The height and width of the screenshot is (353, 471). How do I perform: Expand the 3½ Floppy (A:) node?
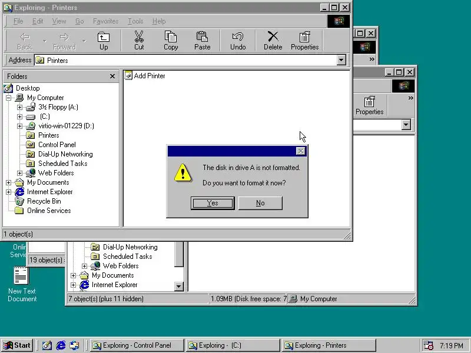[19, 107]
